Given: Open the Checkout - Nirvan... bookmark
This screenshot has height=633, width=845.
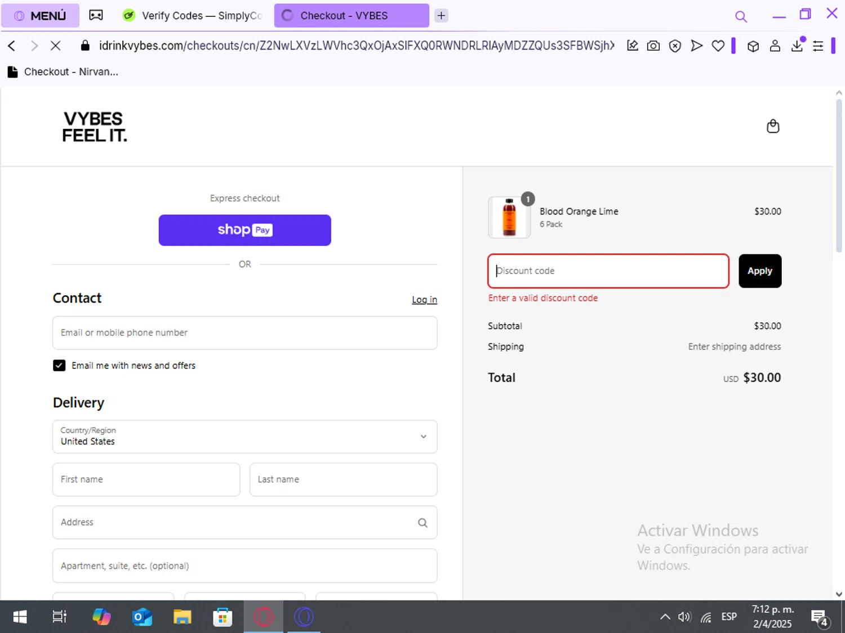Looking at the screenshot, I should 63,71.
